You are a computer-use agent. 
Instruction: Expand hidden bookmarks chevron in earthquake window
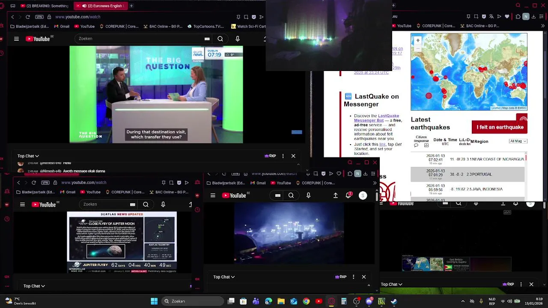(x=543, y=26)
